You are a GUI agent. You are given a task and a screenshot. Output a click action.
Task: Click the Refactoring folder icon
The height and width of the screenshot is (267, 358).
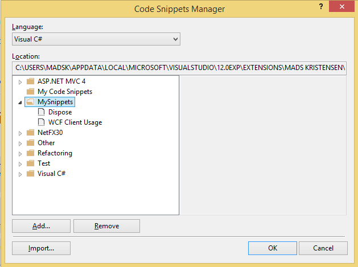pos(31,153)
